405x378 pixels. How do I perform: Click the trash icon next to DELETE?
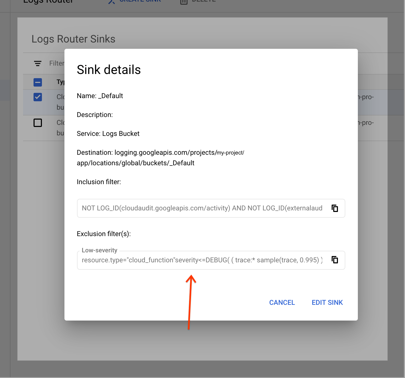184,2
